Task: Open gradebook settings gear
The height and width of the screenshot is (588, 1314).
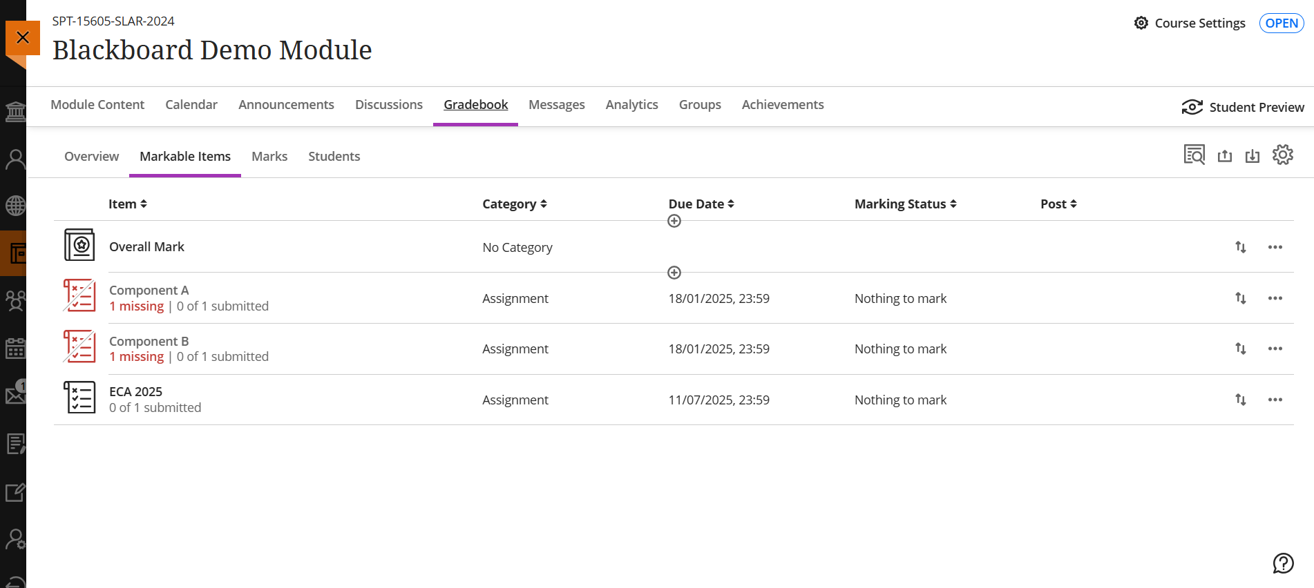Action: pos(1283,155)
